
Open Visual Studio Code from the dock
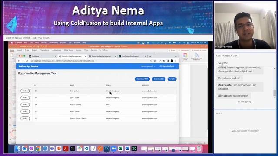pyautogui.click(x=86, y=149)
